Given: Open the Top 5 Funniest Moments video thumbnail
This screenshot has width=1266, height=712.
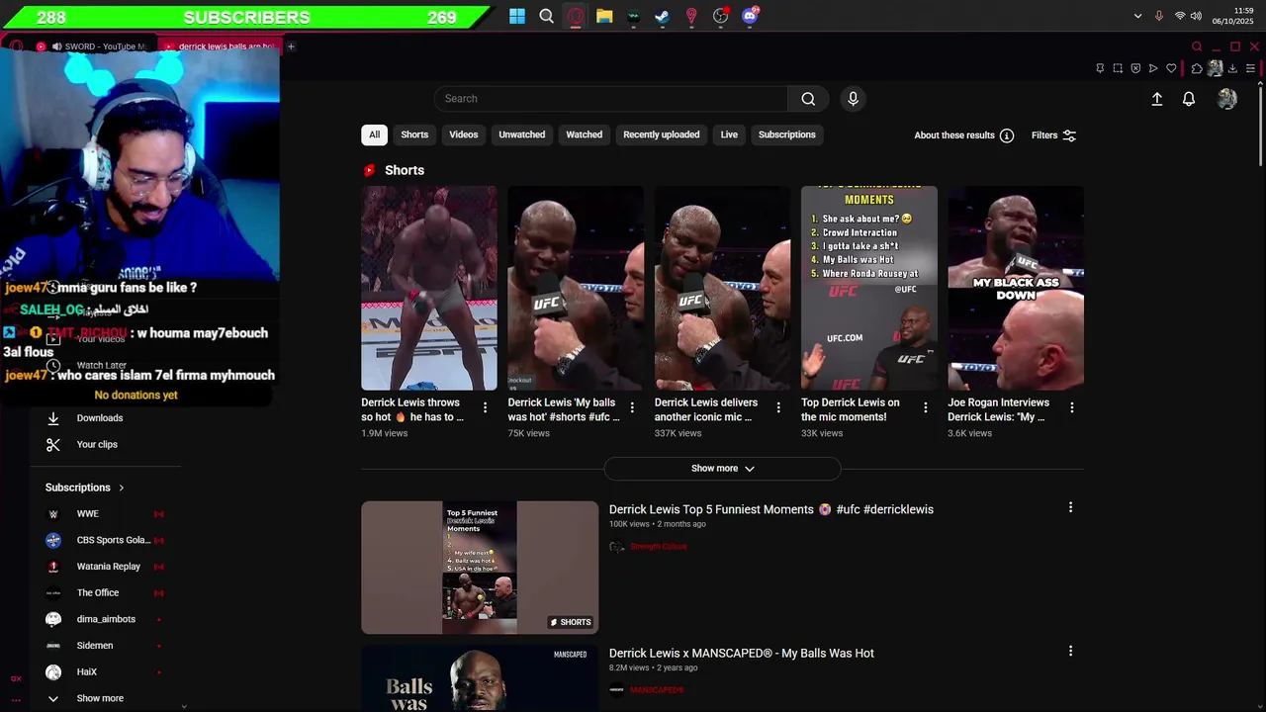Looking at the screenshot, I should (480, 567).
